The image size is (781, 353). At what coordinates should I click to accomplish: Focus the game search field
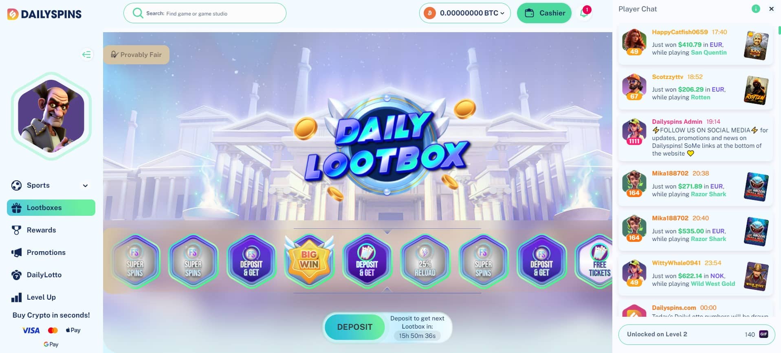coord(205,13)
